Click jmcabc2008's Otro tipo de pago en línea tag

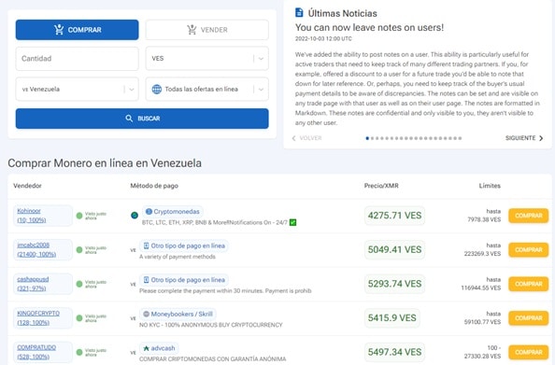coord(184,246)
